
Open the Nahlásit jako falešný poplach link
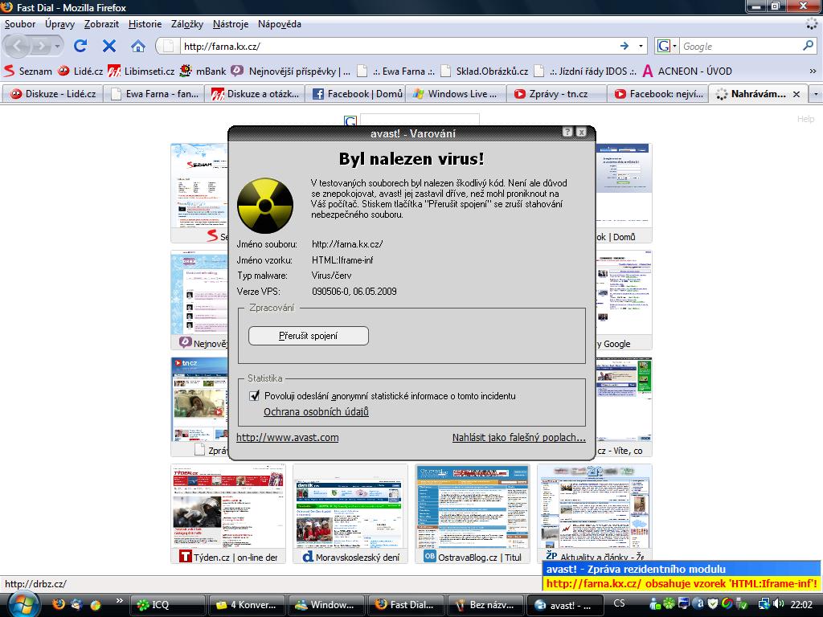click(x=518, y=437)
